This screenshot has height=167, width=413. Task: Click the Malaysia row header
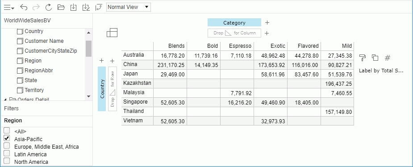coord(137,92)
